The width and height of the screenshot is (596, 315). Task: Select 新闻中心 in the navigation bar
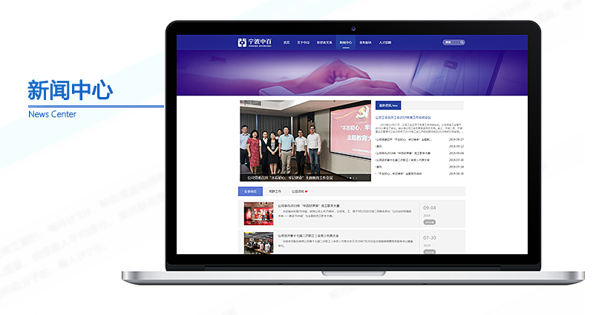(x=345, y=43)
